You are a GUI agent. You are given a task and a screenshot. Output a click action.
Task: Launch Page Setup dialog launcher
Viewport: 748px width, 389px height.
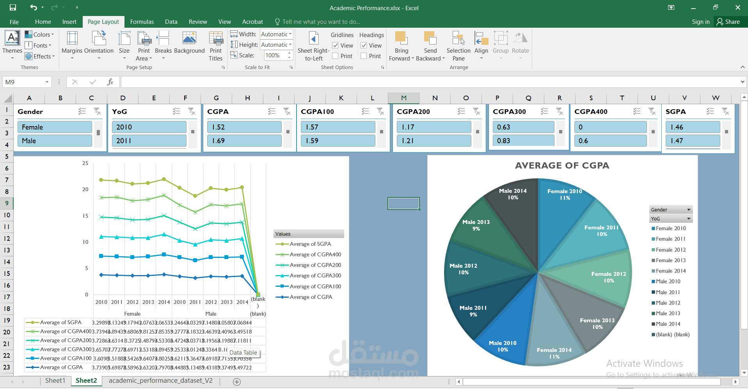[x=223, y=67]
